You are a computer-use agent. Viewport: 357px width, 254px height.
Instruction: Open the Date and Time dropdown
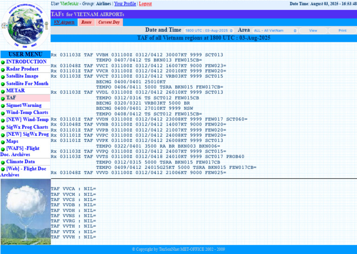point(209,31)
